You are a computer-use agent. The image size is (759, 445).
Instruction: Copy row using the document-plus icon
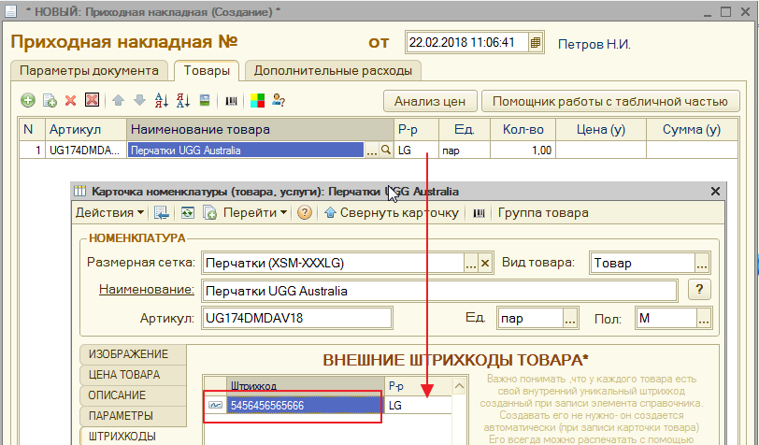pos(50,101)
